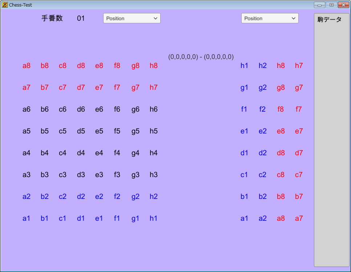
Task: Select square b6 on the board
Action: tap(45, 109)
